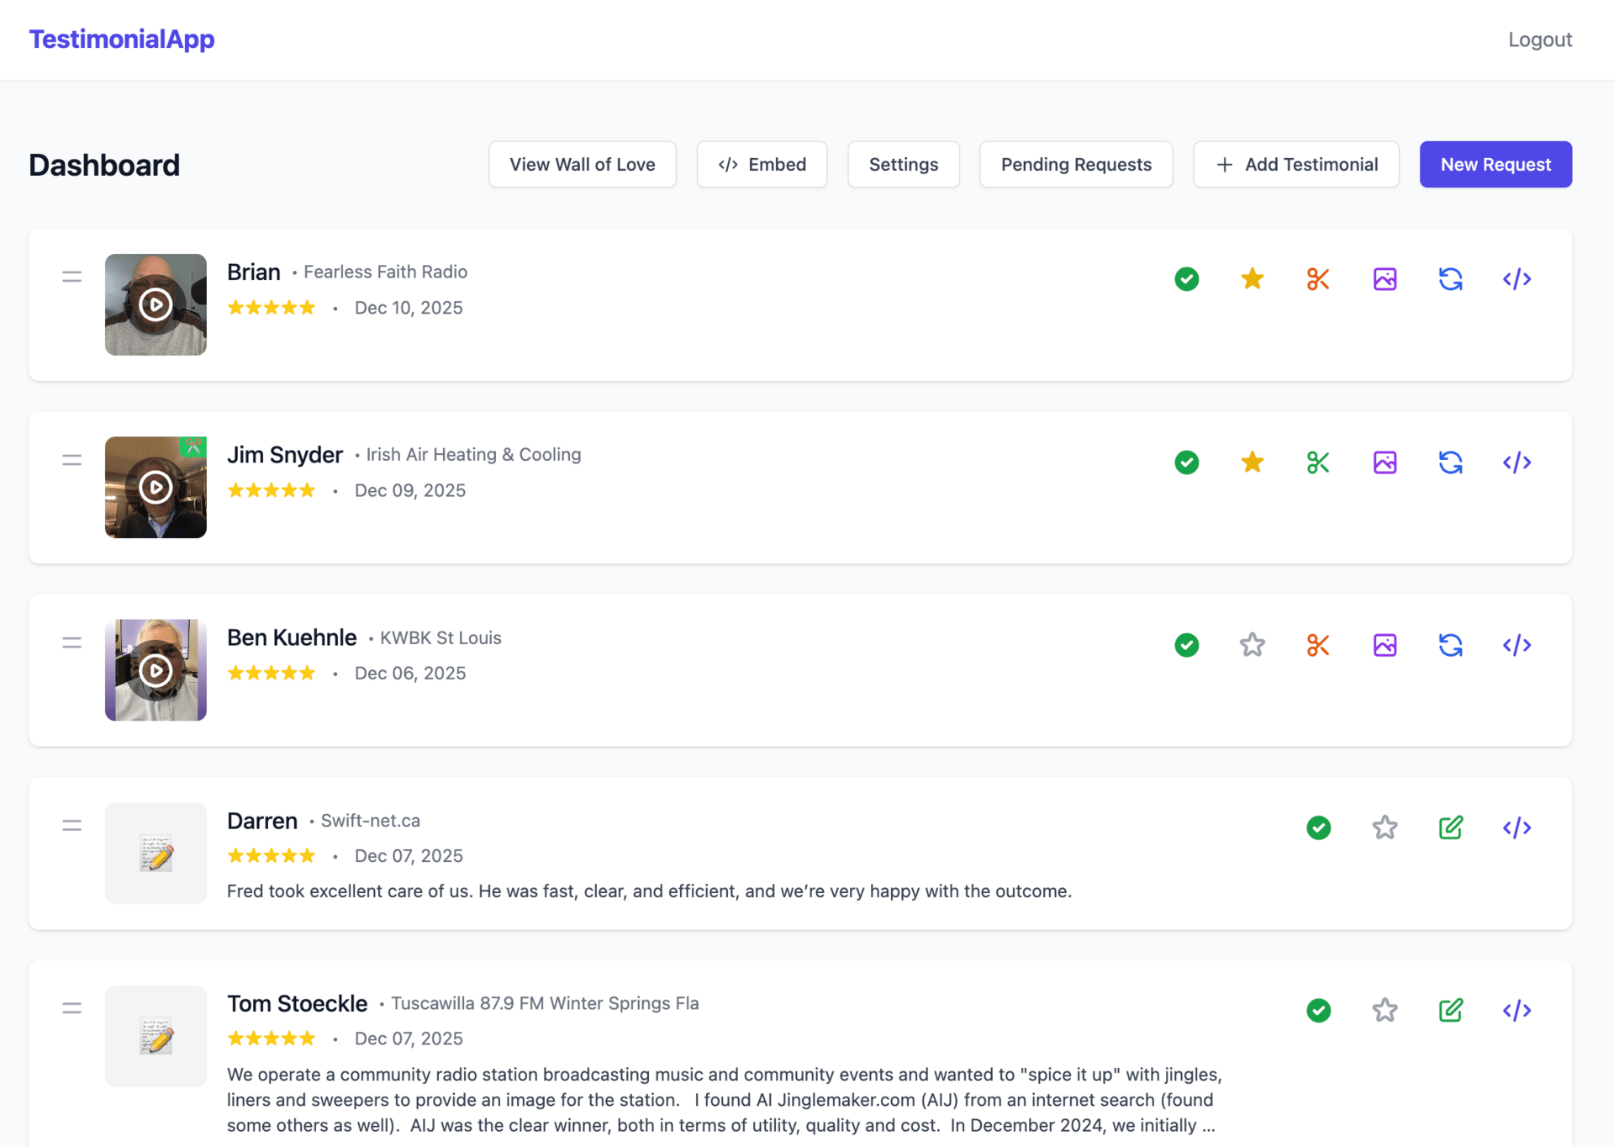Click the scissors trim icon for Brian
This screenshot has height=1147, width=1614.
(x=1318, y=279)
